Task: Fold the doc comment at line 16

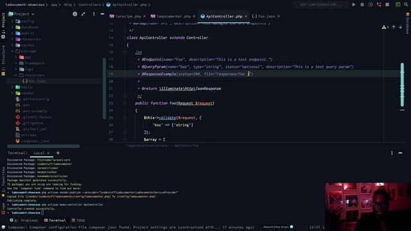Action: [x=125, y=52]
